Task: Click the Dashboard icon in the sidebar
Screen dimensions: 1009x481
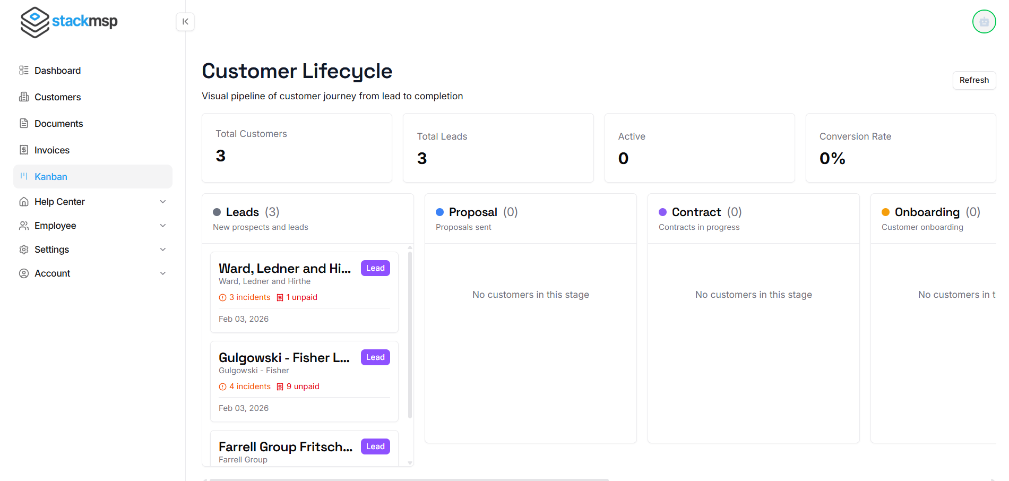Action: [24, 71]
